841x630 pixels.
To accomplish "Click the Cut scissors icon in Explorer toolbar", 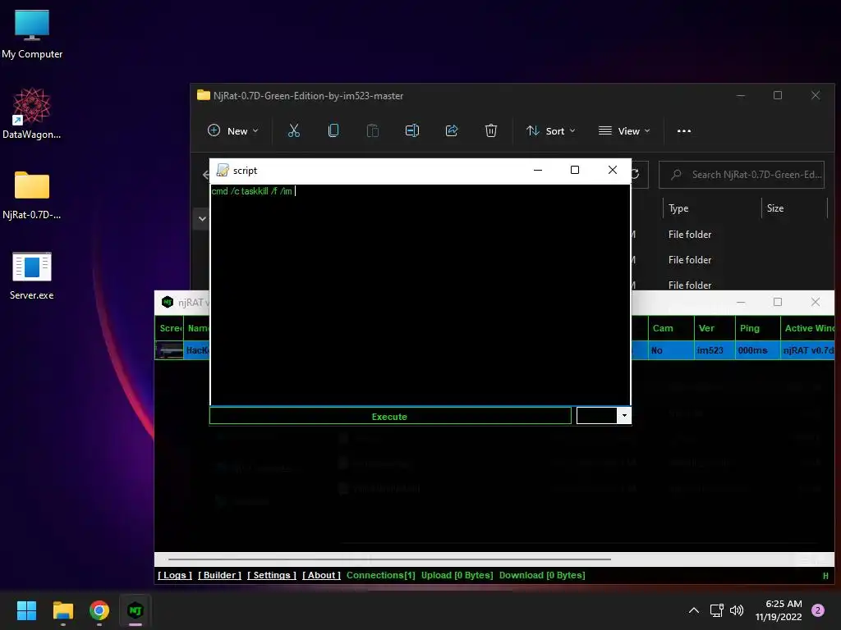I will click(x=294, y=130).
